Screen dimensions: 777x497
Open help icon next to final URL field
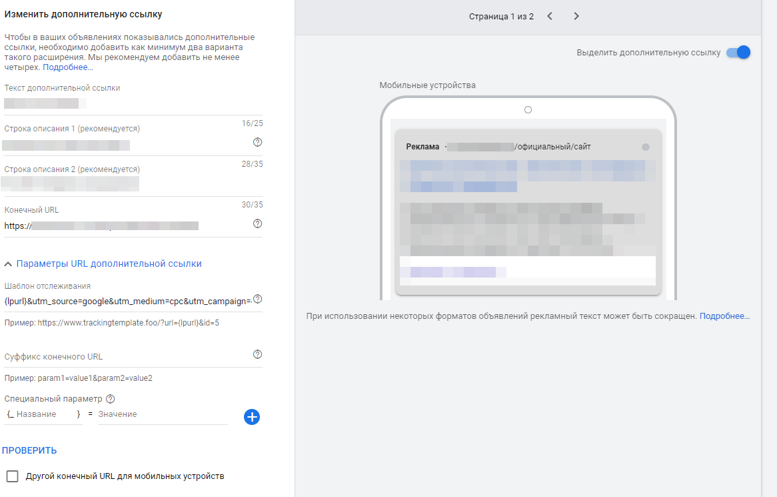[257, 223]
